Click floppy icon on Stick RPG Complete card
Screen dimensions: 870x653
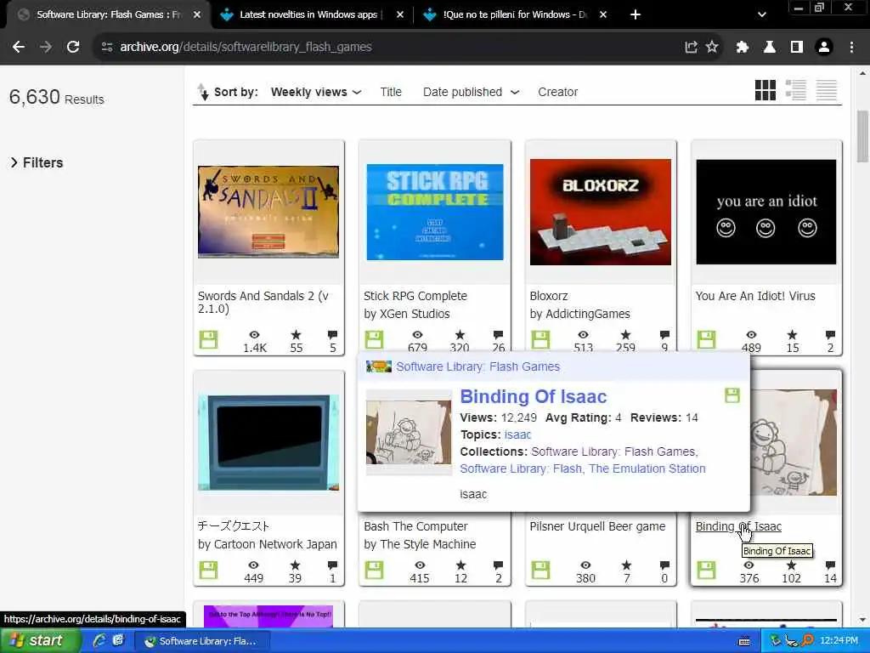point(374,339)
